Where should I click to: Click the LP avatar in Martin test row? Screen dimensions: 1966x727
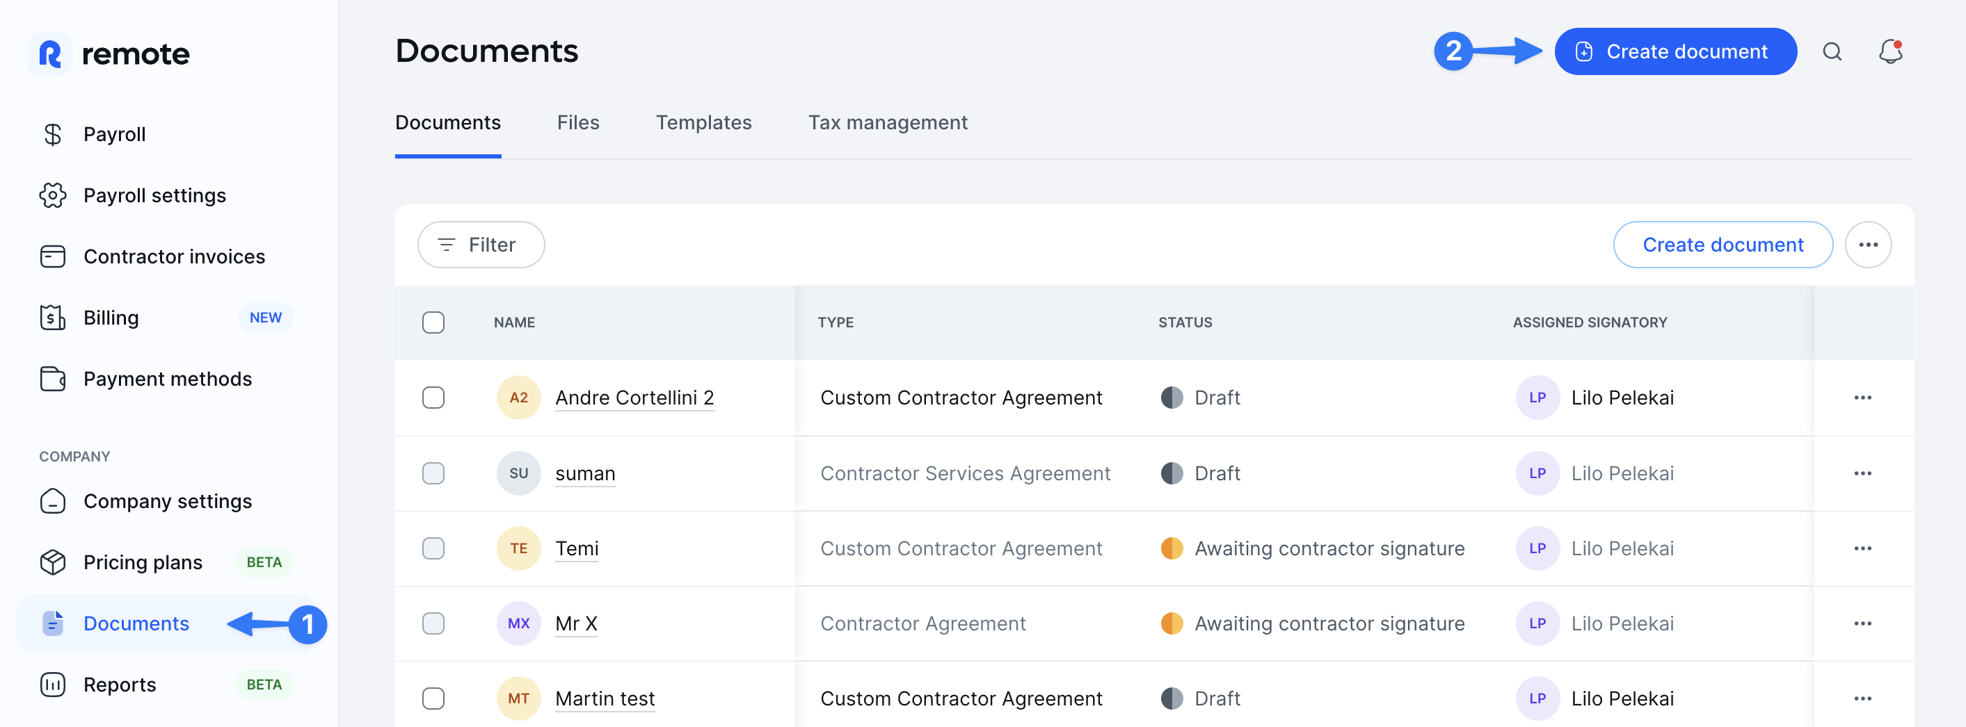1537,699
